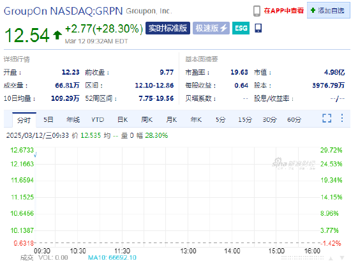The height and width of the screenshot is (261, 351).
Task: Select the 5分 chart tab
Action: (221, 120)
